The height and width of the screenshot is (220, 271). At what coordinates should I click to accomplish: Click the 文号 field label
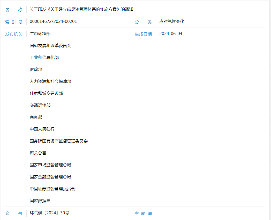click(x=14, y=213)
